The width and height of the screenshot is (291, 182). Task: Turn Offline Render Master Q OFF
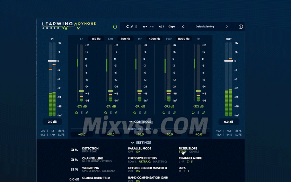point(131,171)
